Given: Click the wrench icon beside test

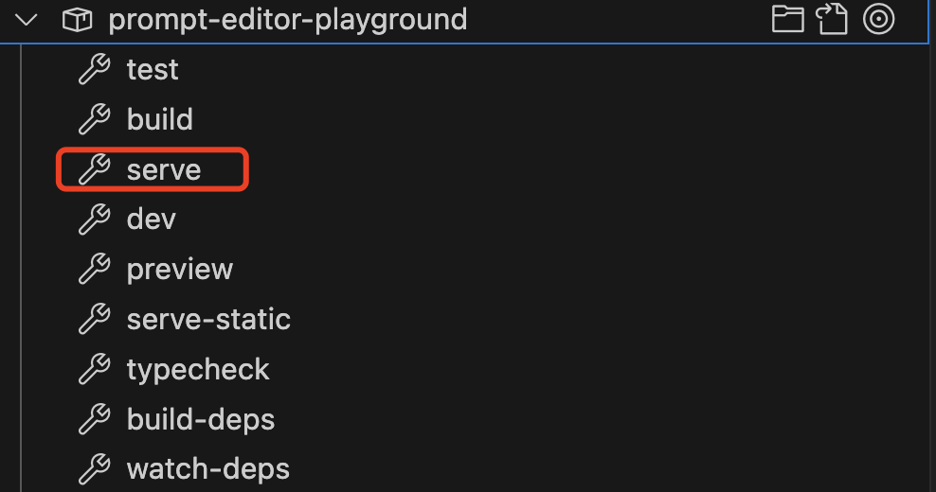Looking at the screenshot, I should point(94,70).
